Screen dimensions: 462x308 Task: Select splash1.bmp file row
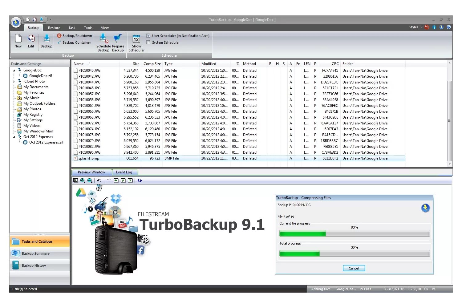[x=239, y=158]
